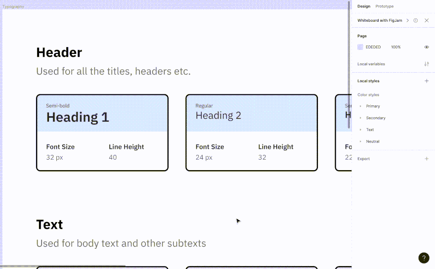Expand the Neutral color styles group
435x269 pixels.
360,141
